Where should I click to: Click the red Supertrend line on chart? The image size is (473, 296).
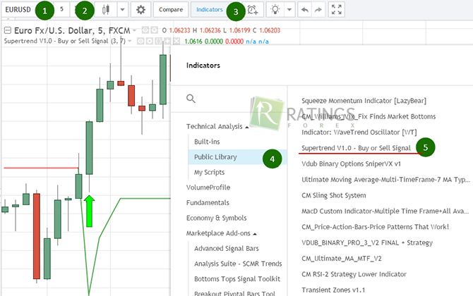[41, 168]
